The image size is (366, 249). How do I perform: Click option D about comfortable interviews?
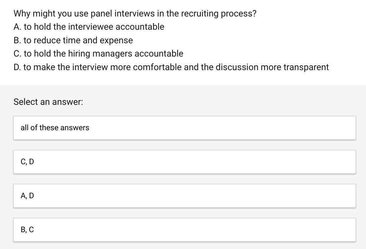click(171, 67)
